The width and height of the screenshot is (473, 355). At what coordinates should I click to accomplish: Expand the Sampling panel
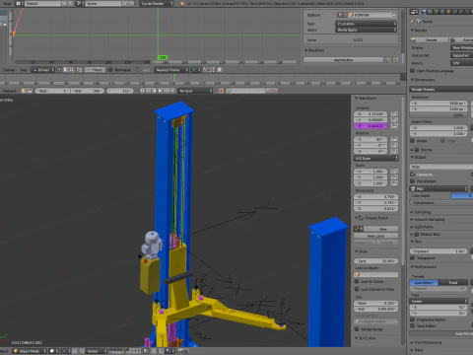pyautogui.click(x=412, y=212)
